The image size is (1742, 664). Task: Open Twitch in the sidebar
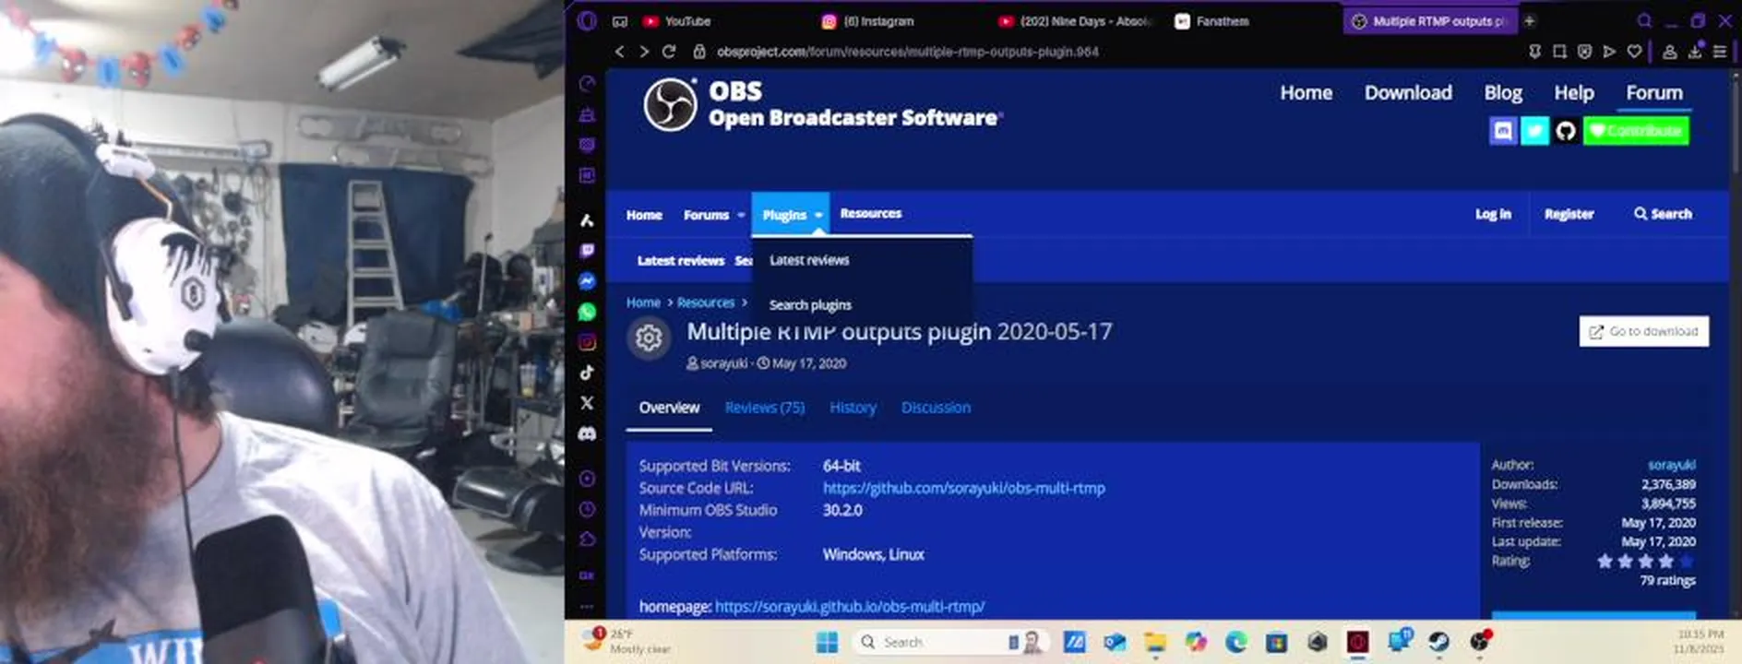coord(587,251)
